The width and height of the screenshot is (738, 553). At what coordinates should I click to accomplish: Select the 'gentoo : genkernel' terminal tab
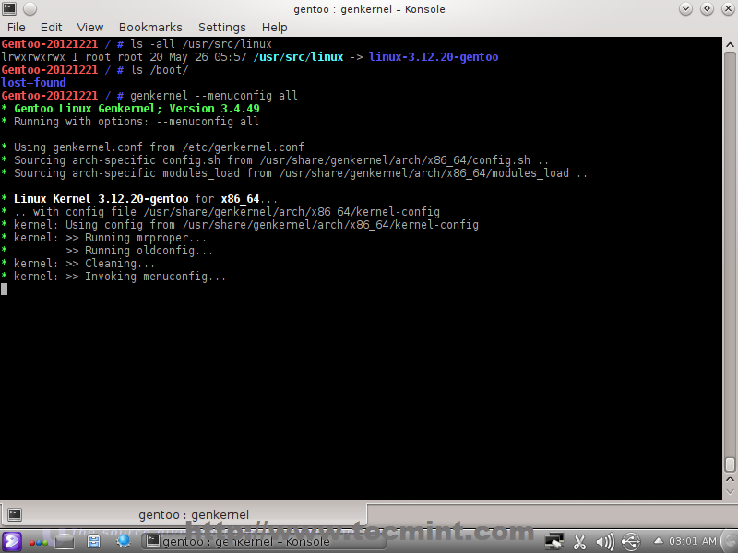pyautogui.click(x=184, y=514)
